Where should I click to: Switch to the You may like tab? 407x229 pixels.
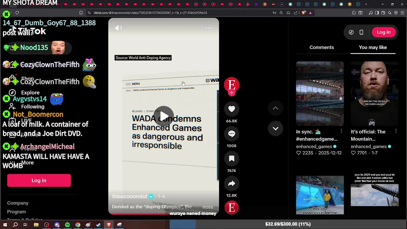(x=373, y=47)
